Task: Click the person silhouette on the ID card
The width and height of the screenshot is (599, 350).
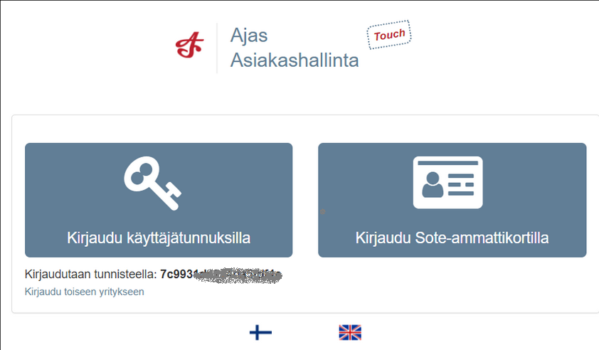Action: click(433, 185)
